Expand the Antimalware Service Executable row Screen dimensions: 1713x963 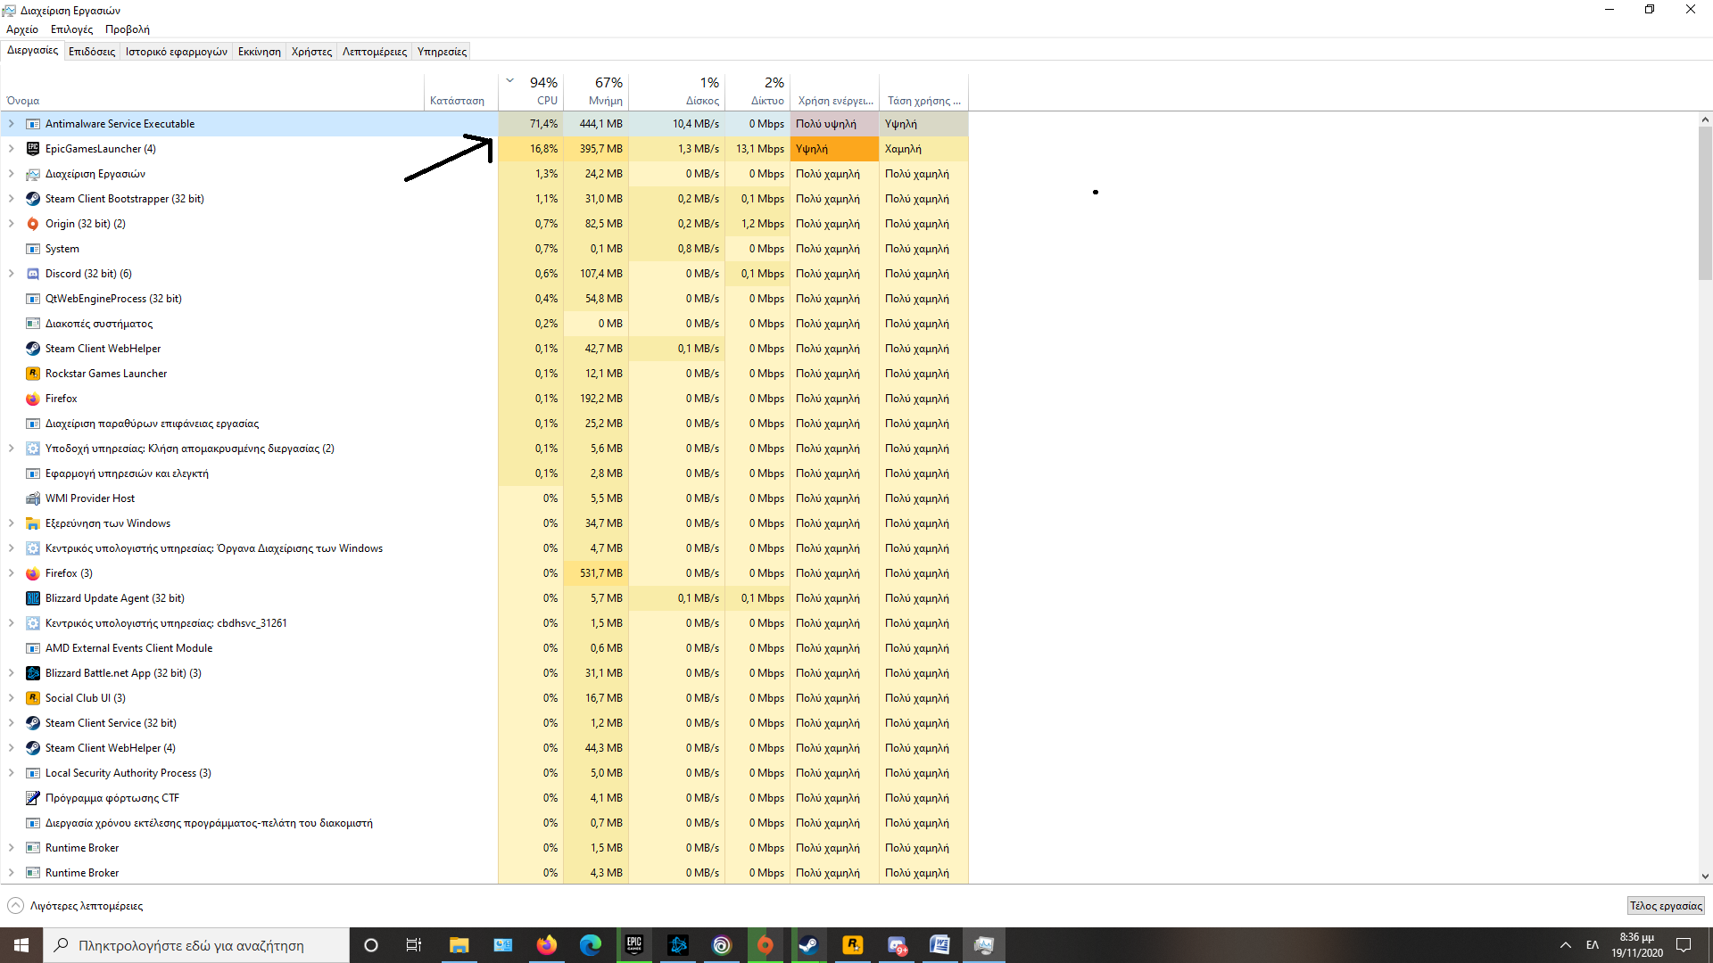12,124
